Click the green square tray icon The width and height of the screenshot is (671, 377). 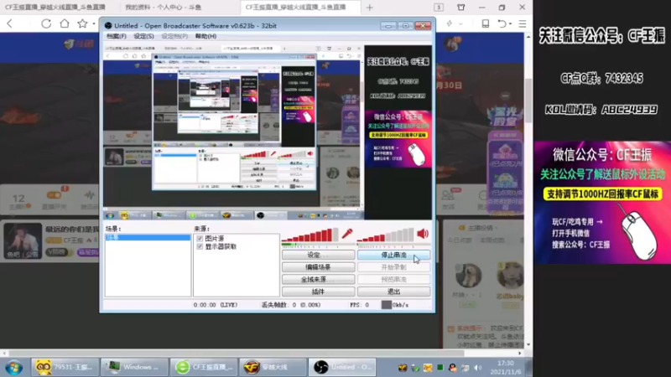440,368
